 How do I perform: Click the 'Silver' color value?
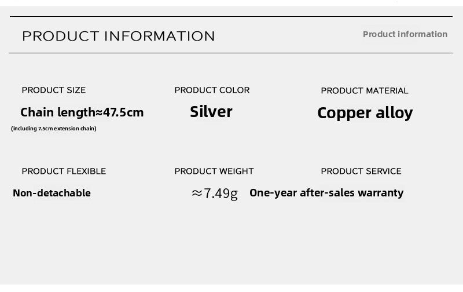tap(211, 111)
